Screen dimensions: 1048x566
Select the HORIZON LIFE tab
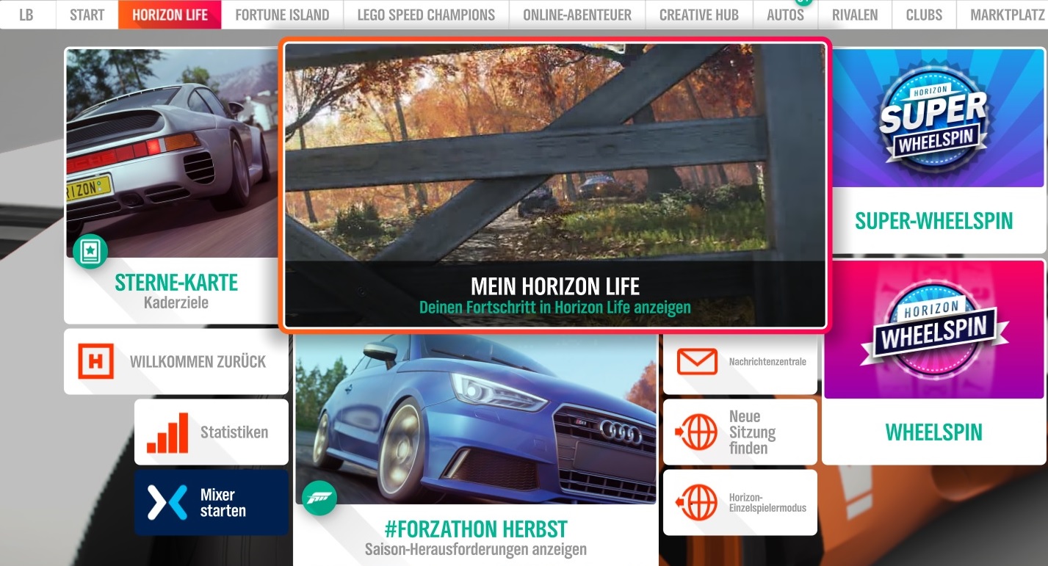(x=170, y=15)
